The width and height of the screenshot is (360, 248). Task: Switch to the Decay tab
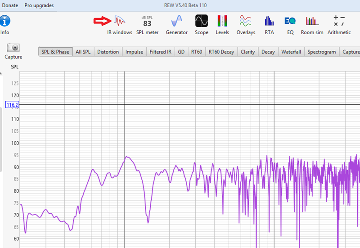tap(268, 52)
